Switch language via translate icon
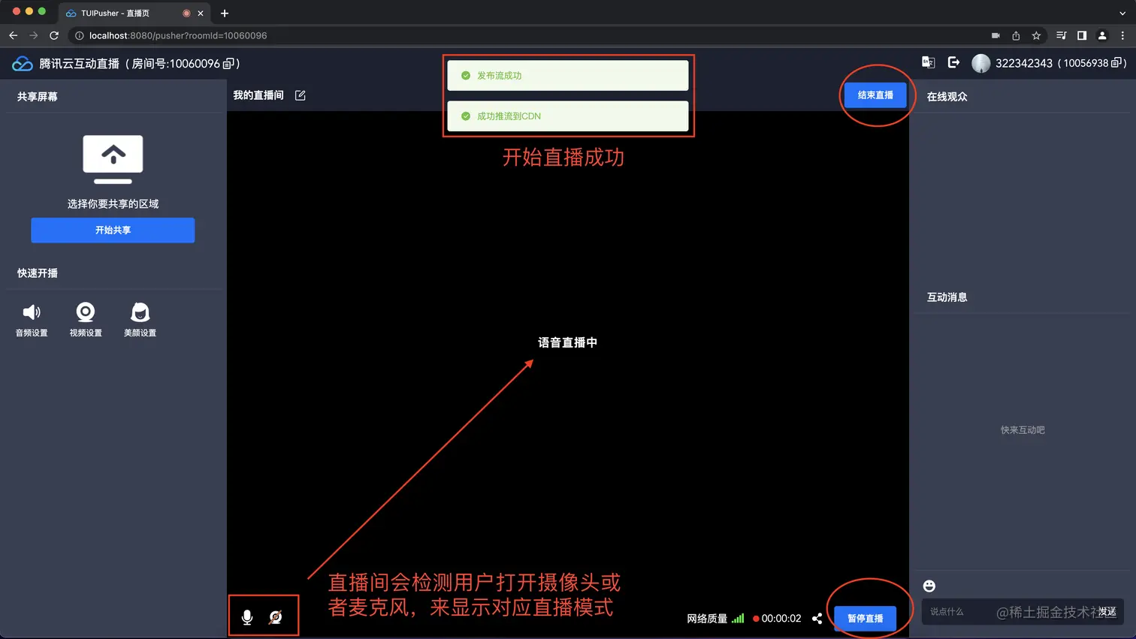Image resolution: width=1136 pixels, height=639 pixels. (929, 62)
